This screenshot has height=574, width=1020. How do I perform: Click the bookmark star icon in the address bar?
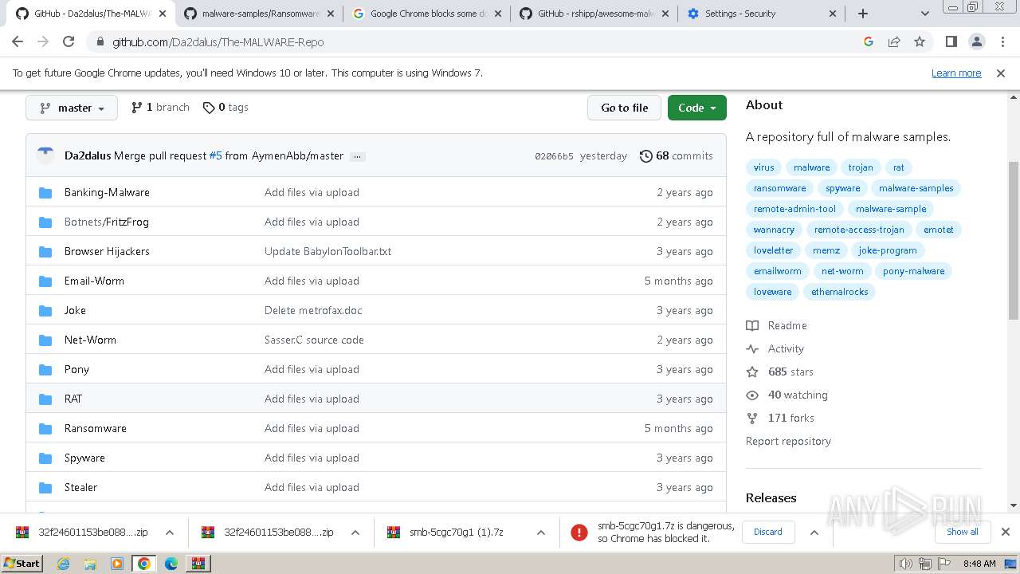pos(920,42)
